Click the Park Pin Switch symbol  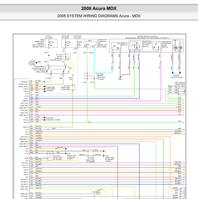[116, 46]
